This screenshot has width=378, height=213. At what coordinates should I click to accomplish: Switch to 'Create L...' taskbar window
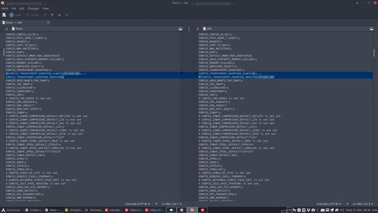pyautogui.click(x=34, y=210)
